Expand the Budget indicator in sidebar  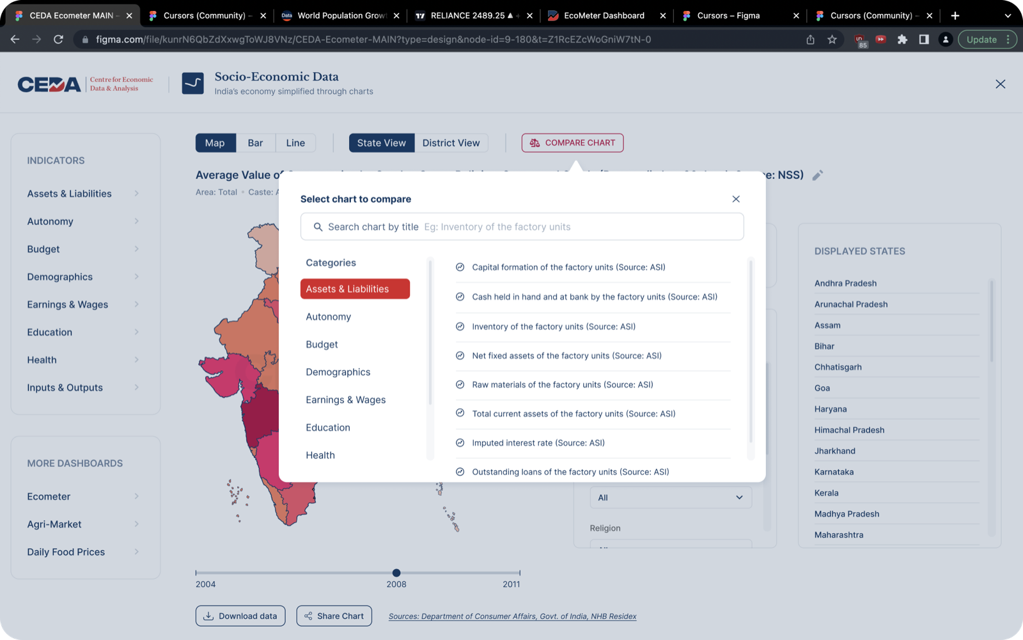(83, 249)
